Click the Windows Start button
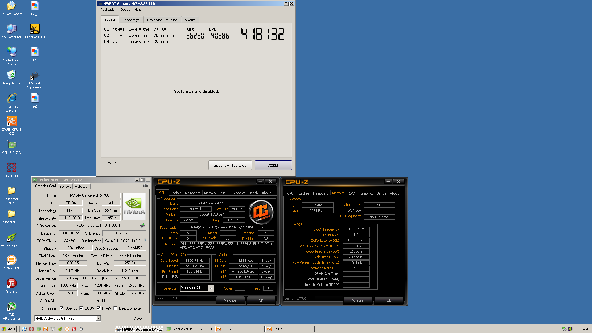Screen dimensions: 592x333 click(x=8, y=329)
